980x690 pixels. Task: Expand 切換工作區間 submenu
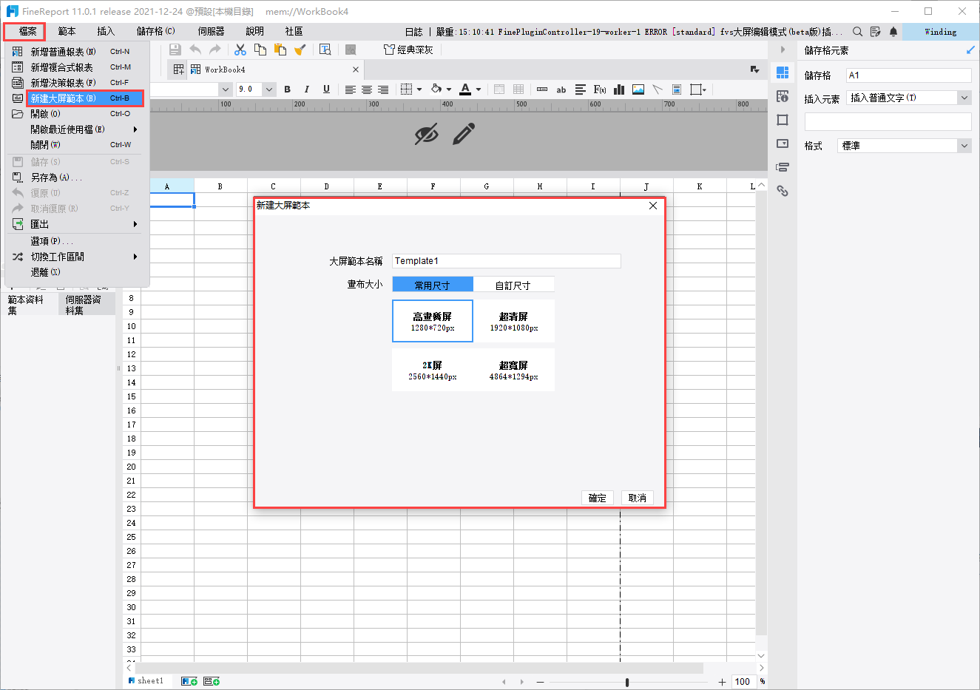(x=78, y=257)
